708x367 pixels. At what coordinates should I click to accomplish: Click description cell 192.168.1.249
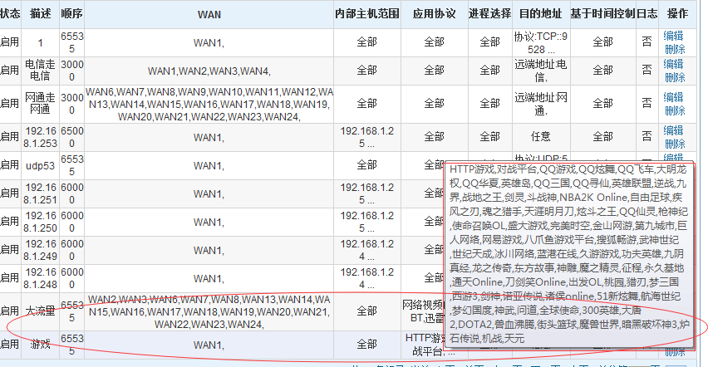[x=40, y=250]
